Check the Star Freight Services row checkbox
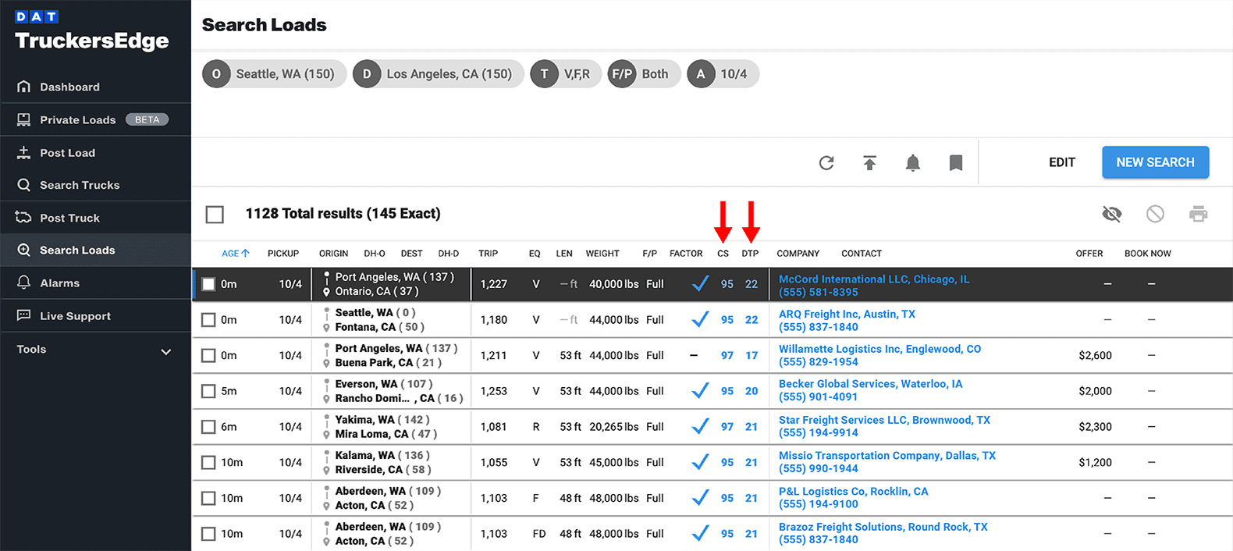1233x551 pixels. tap(208, 427)
